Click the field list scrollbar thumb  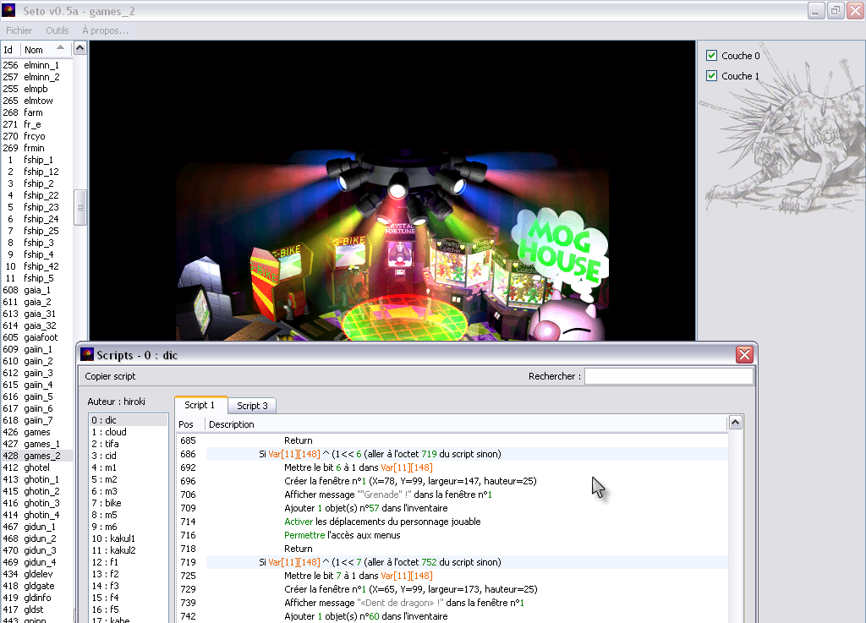(80, 207)
